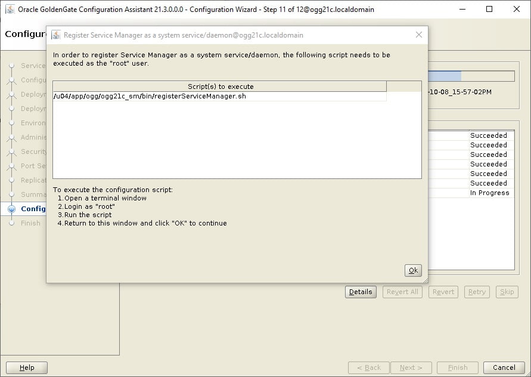
Task: Click the Port Se step in the sidebar
Action: (x=33, y=166)
